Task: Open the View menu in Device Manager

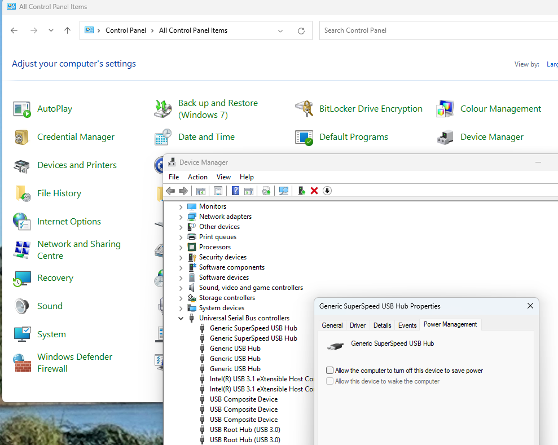Action: (223, 177)
